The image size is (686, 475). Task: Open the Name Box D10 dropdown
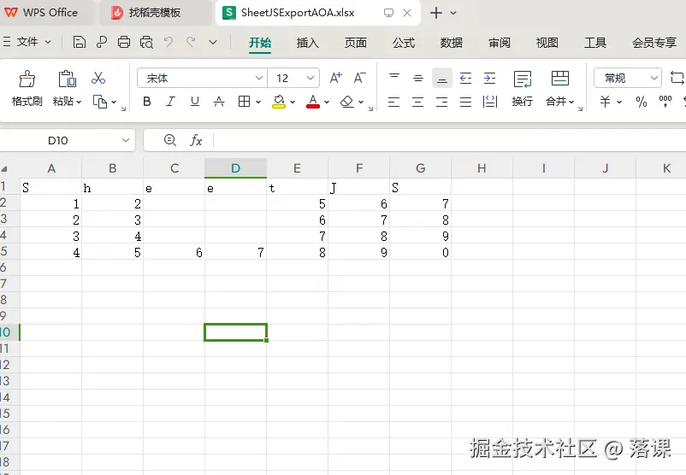pyautogui.click(x=126, y=140)
